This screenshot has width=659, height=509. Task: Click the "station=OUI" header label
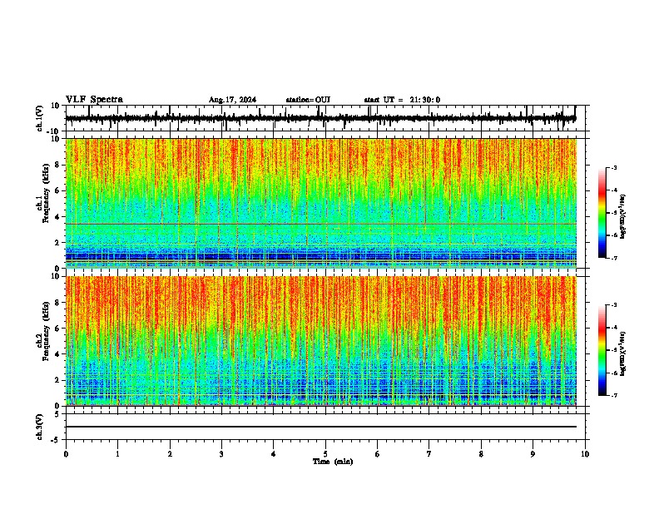coord(308,100)
